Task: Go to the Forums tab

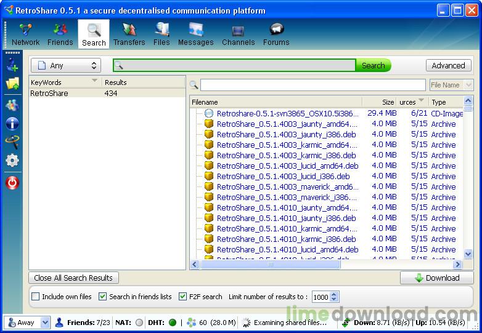Action: tap(276, 34)
